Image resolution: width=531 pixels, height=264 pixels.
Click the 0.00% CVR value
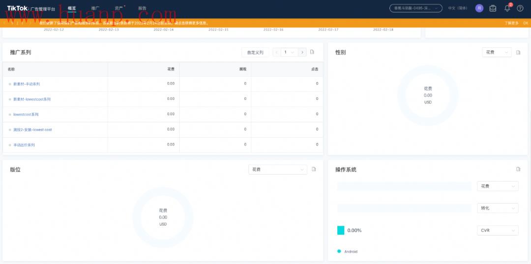[x=354, y=231]
